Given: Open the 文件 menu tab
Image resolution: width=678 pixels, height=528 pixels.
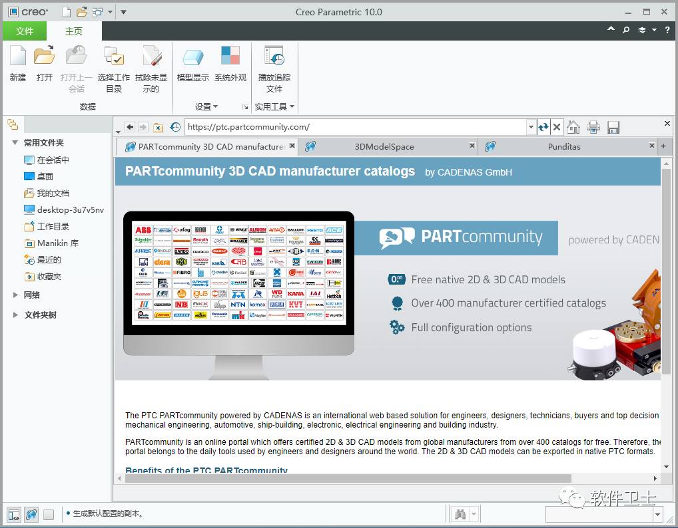Looking at the screenshot, I should pos(25,31).
